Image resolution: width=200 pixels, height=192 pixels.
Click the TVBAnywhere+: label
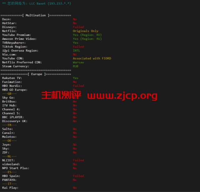click(x=14, y=43)
